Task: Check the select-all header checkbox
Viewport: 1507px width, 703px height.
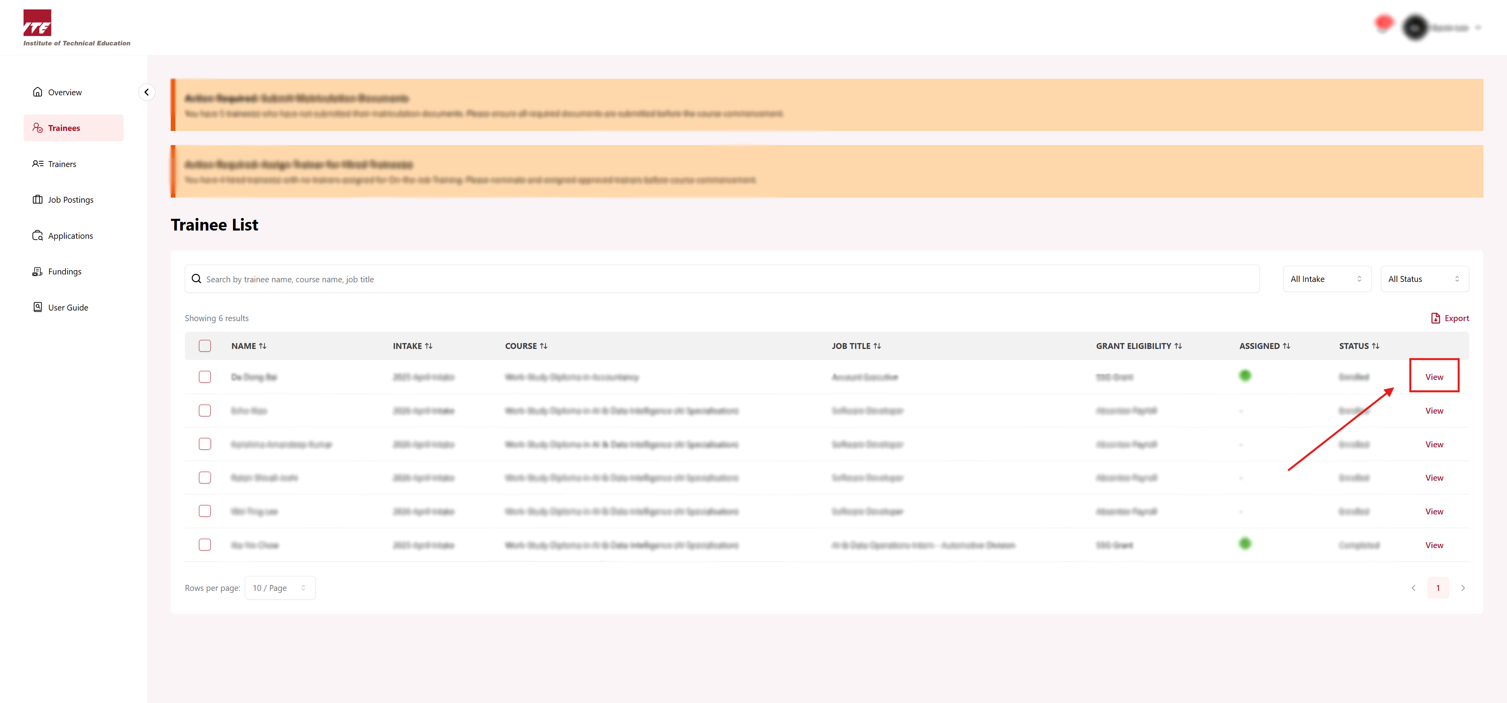Action: pyautogui.click(x=205, y=346)
